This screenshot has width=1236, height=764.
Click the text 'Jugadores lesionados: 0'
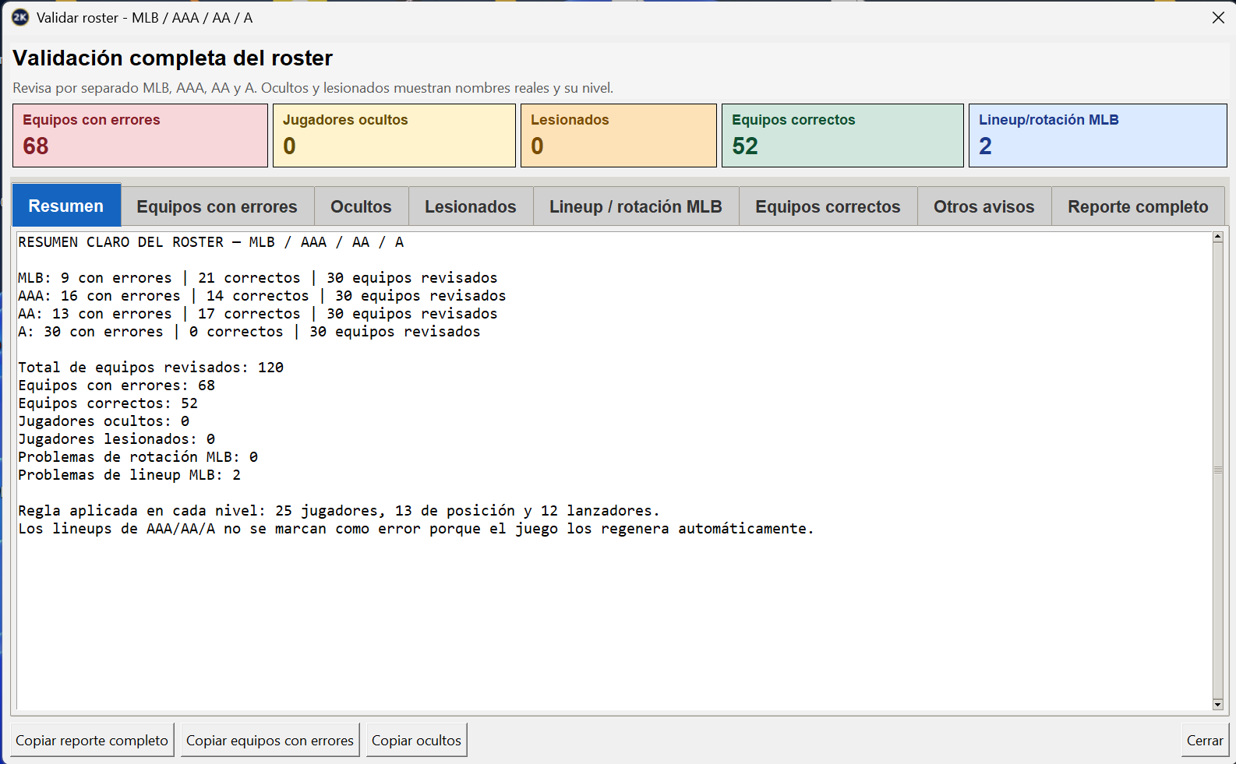(x=116, y=438)
